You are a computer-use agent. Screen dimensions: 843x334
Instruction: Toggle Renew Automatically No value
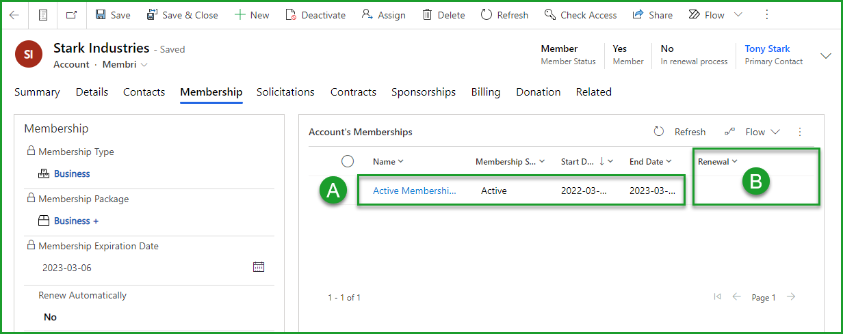coord(51,317)
